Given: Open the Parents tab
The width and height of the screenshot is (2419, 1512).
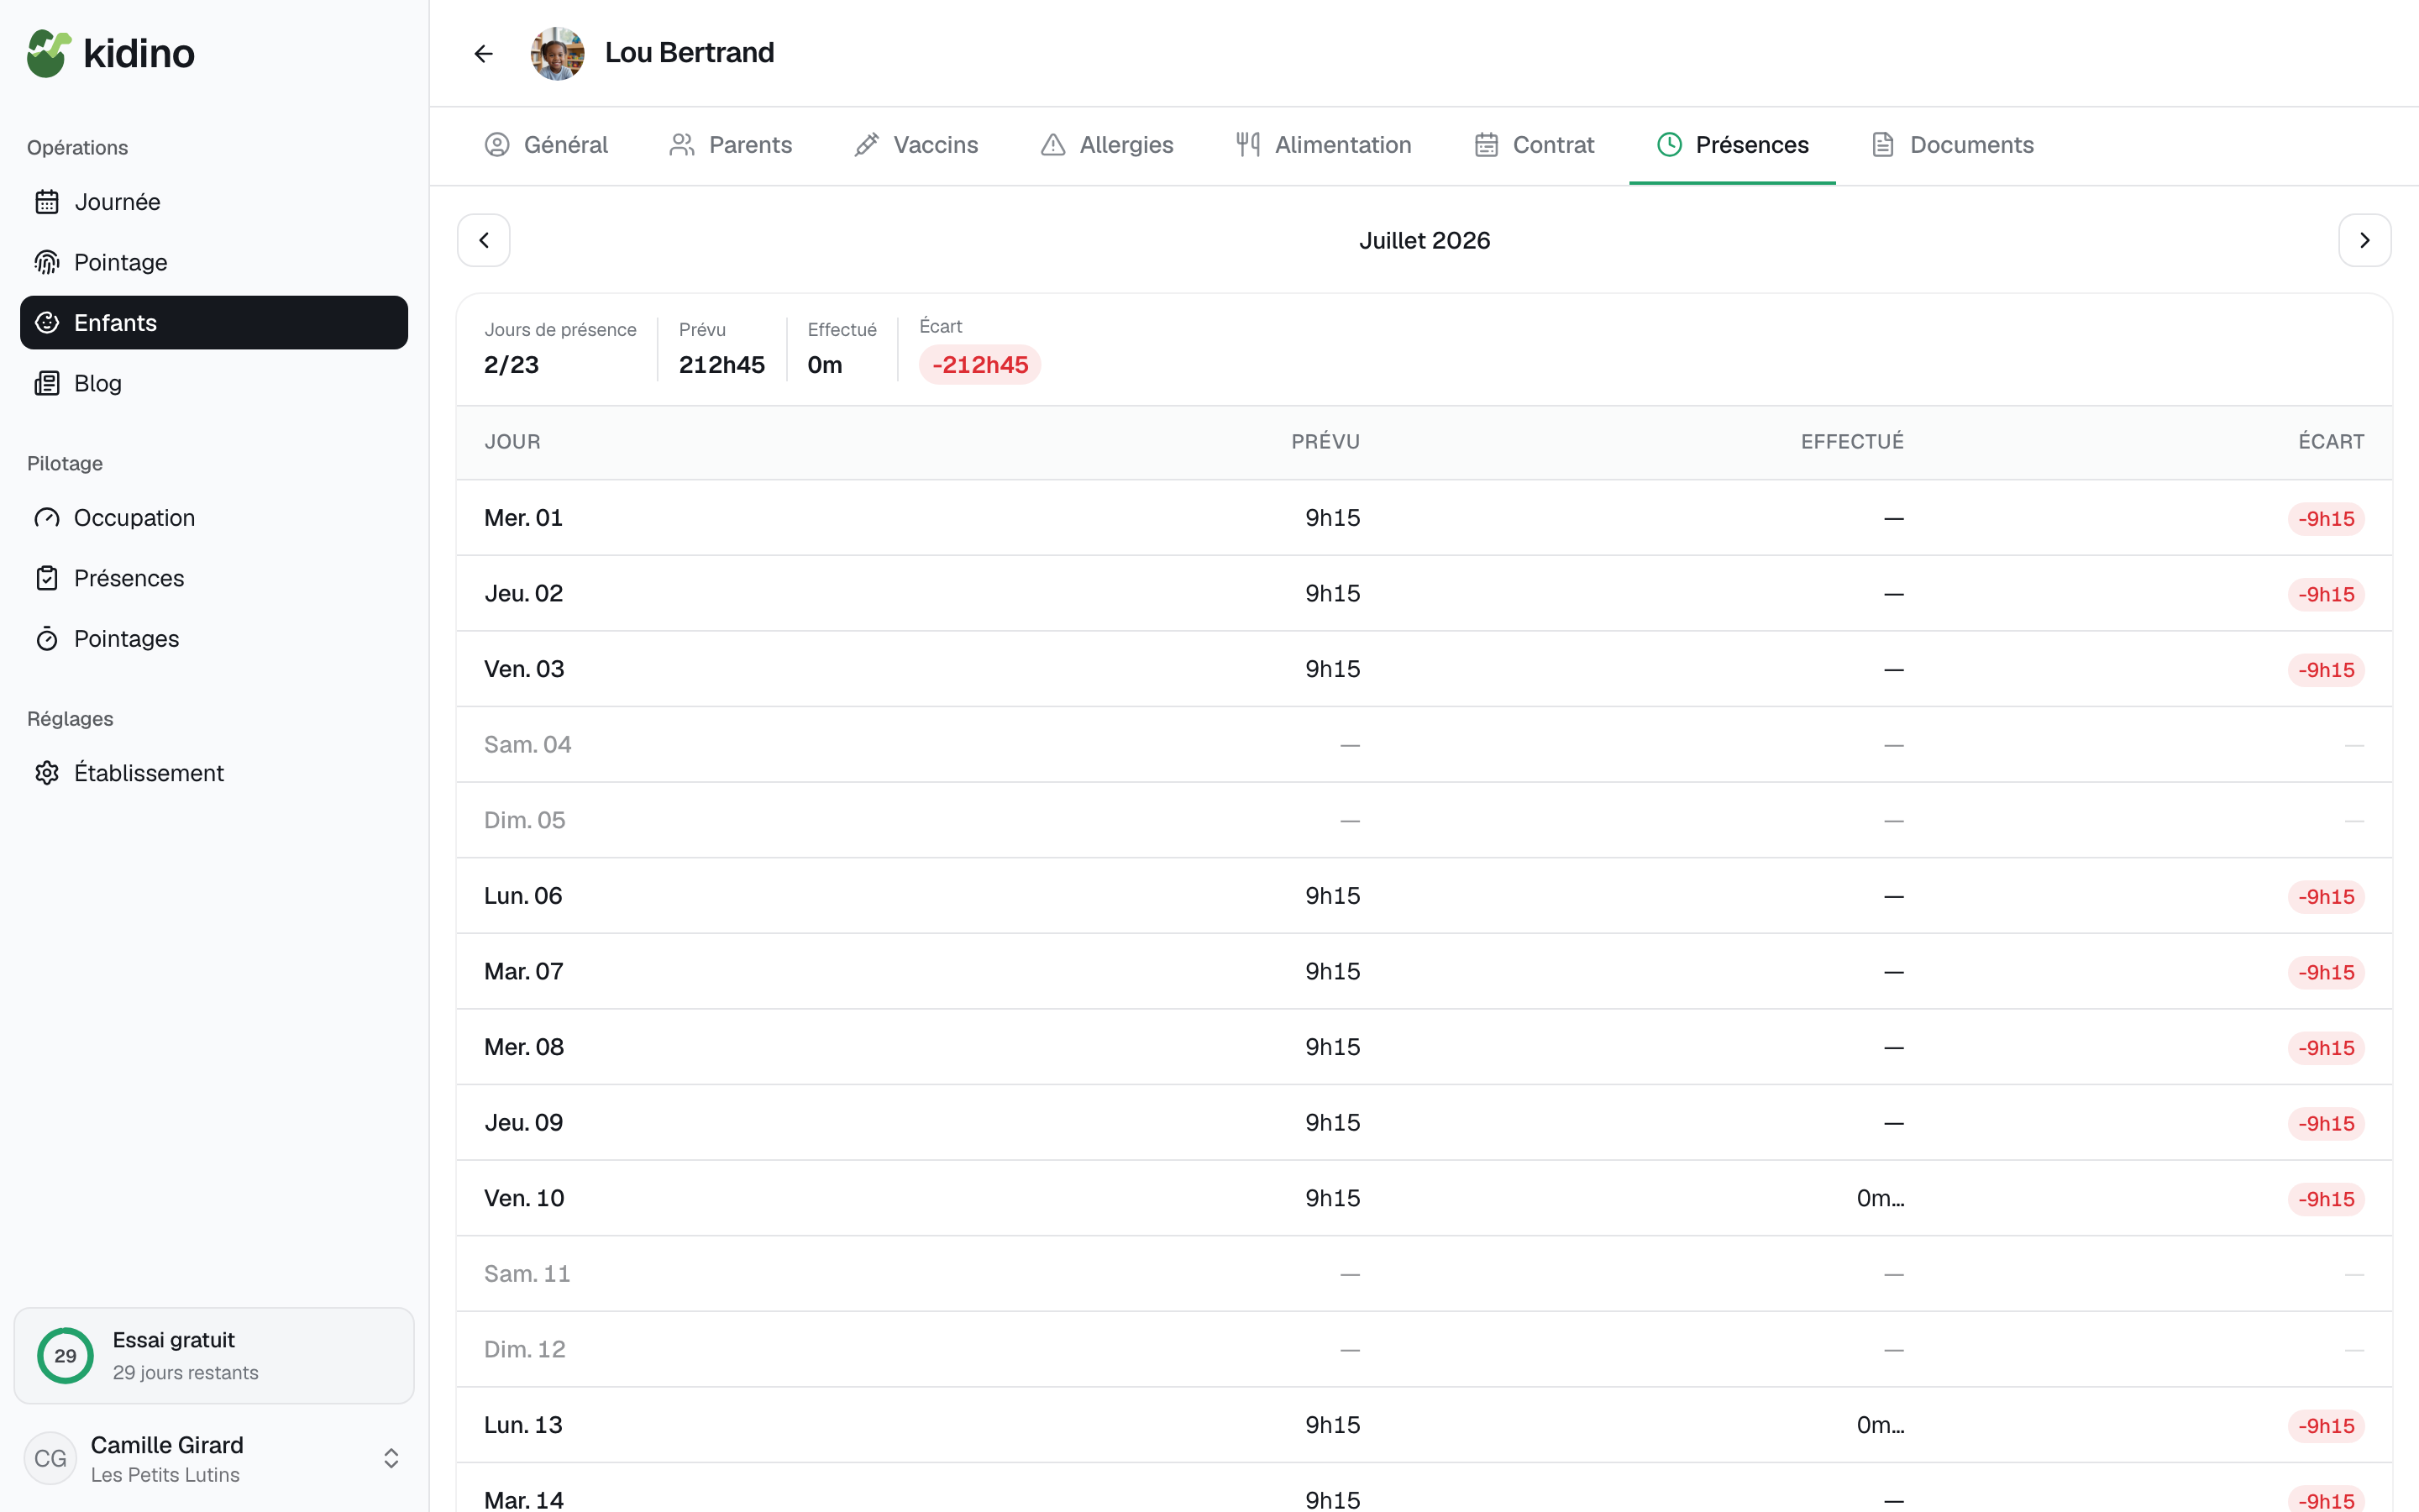Looking at the screenshot, I should click(x=731, y=145).
